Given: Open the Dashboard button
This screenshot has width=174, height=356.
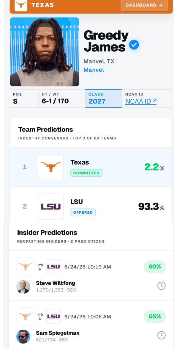Looking at the screenshot, I should click(x=144, y=5).
